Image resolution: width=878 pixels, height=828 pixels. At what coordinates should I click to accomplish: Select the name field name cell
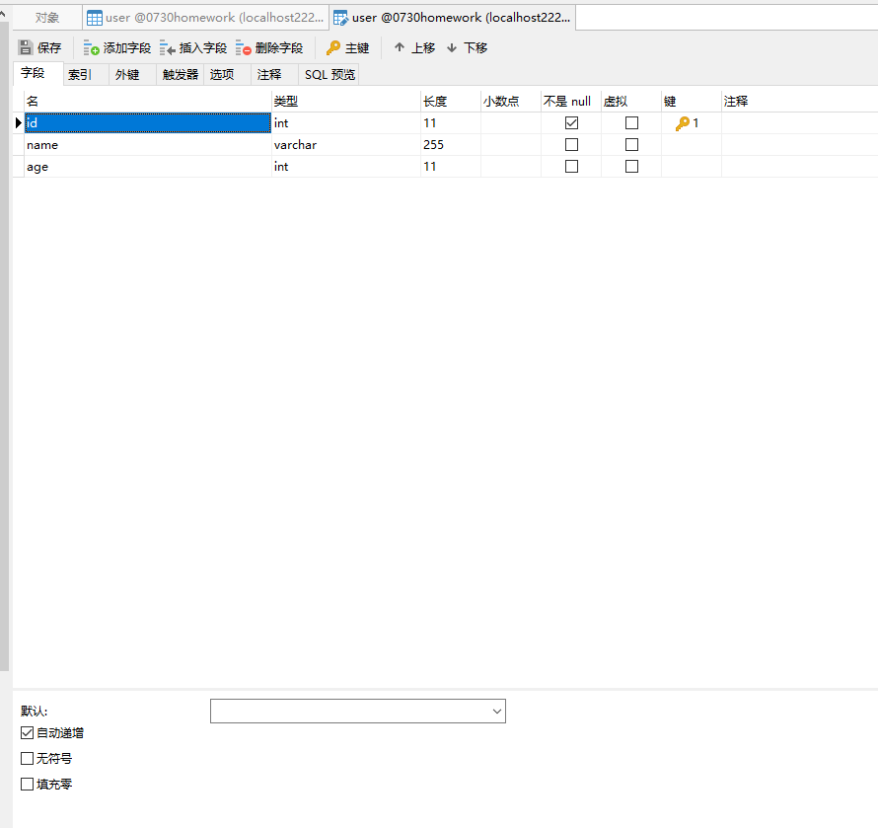tap(148, 144)
